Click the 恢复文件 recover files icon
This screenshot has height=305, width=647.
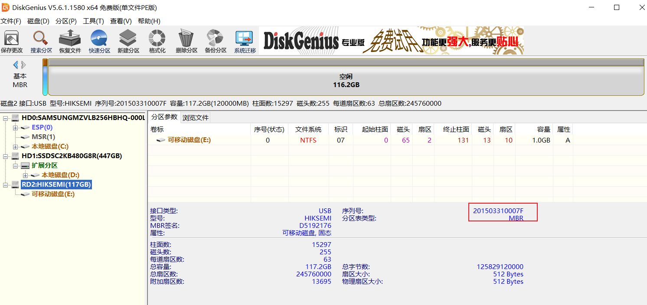click(x=70, y=42)
